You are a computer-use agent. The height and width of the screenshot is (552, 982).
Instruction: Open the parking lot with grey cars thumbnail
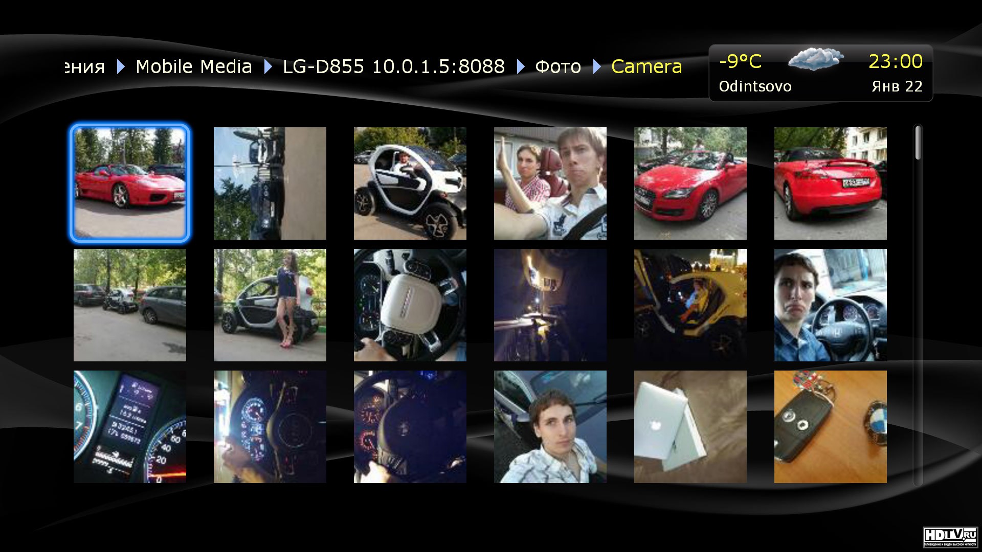coord(130,305)
